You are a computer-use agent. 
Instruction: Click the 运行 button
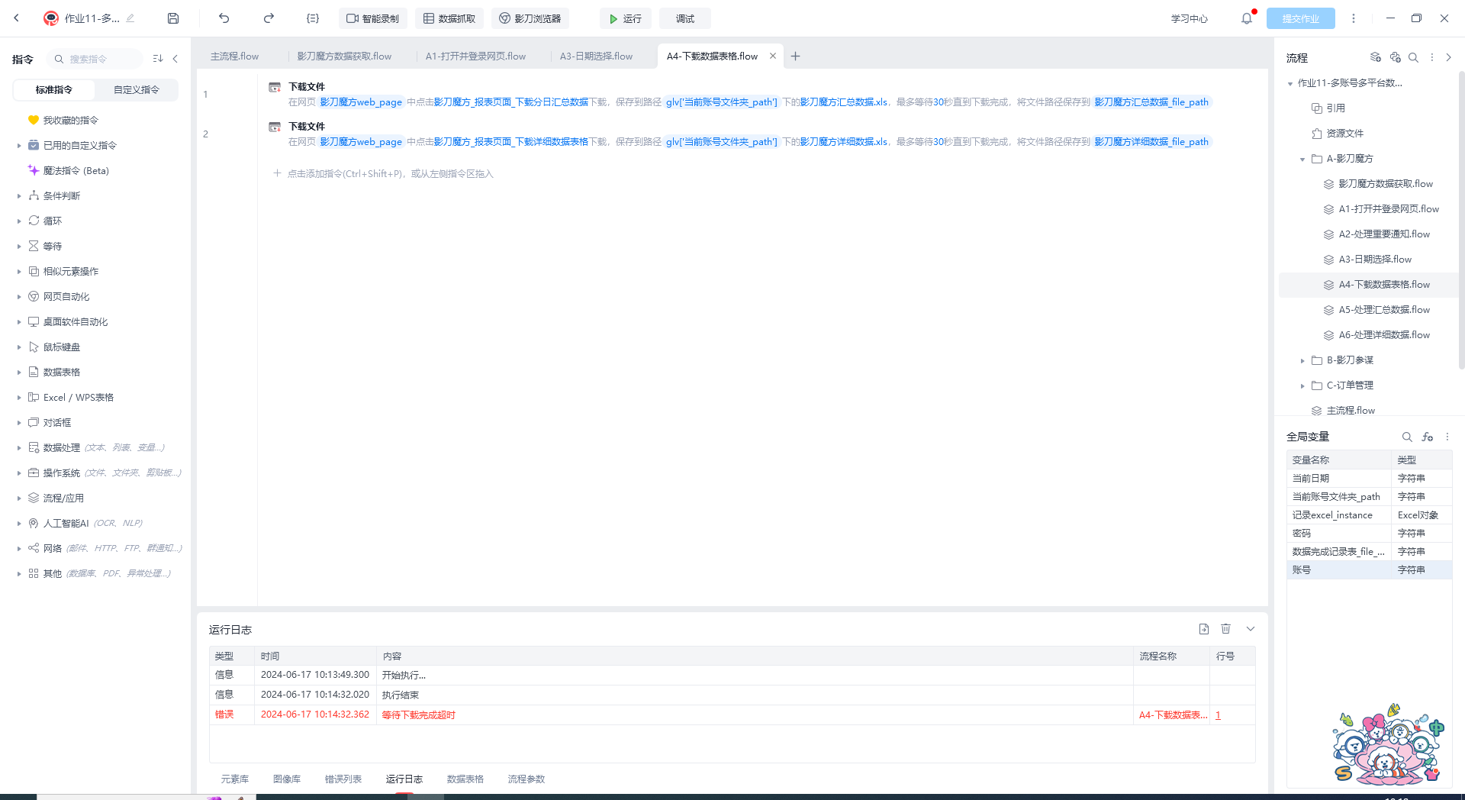[625, 18]
